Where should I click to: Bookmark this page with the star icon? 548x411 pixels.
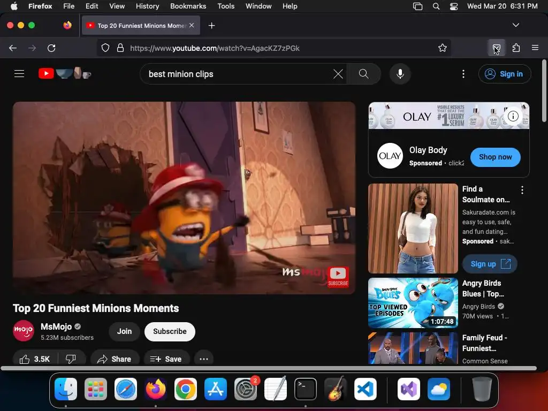coord(443,48)
